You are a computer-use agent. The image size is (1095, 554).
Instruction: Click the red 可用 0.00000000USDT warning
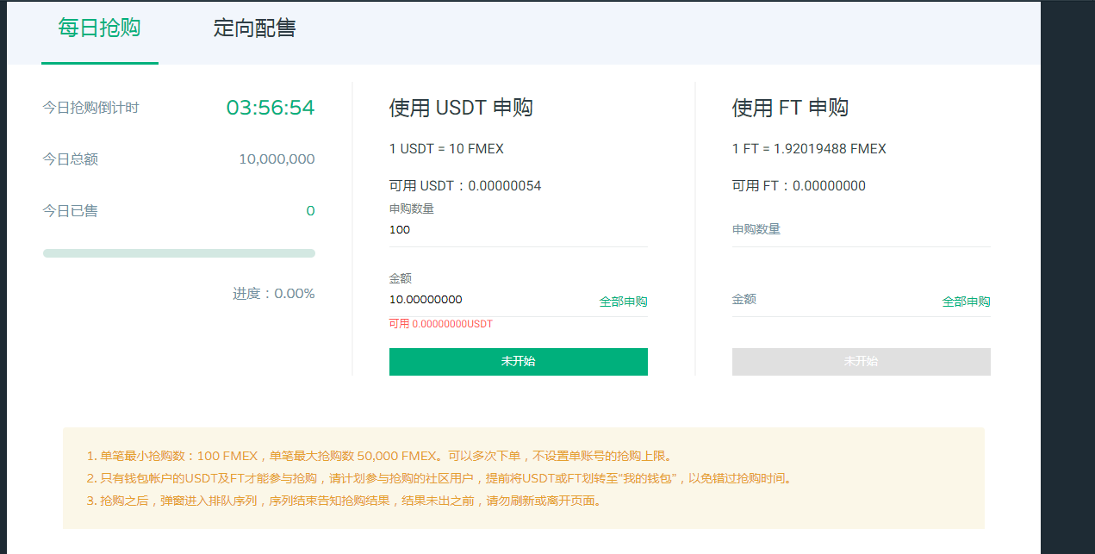click(440, 324)
